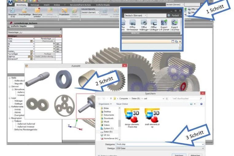Click the MDESIGN application logo button
Screen dimensions: 234x156
[x=10, y=2]
